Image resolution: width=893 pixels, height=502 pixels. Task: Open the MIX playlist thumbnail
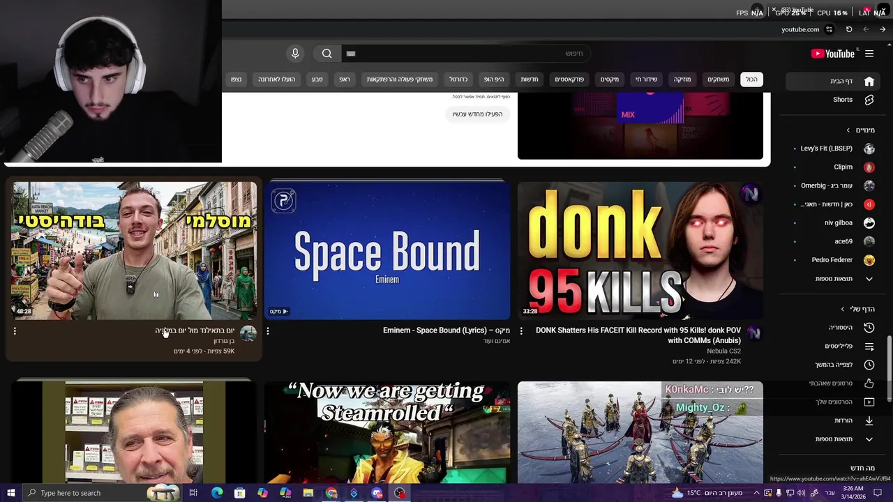640,125
